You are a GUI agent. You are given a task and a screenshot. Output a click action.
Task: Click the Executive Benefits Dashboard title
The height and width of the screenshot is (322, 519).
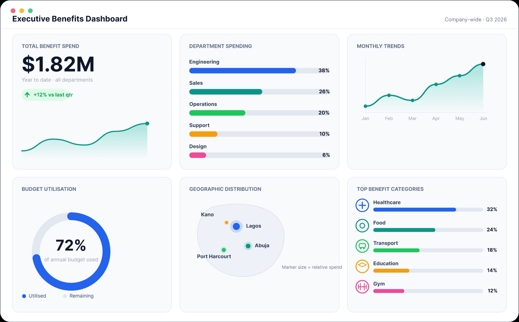[x=70, y=19]
